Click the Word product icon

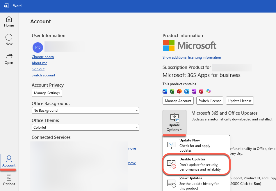pyautogui.click(x=165, y=91)
